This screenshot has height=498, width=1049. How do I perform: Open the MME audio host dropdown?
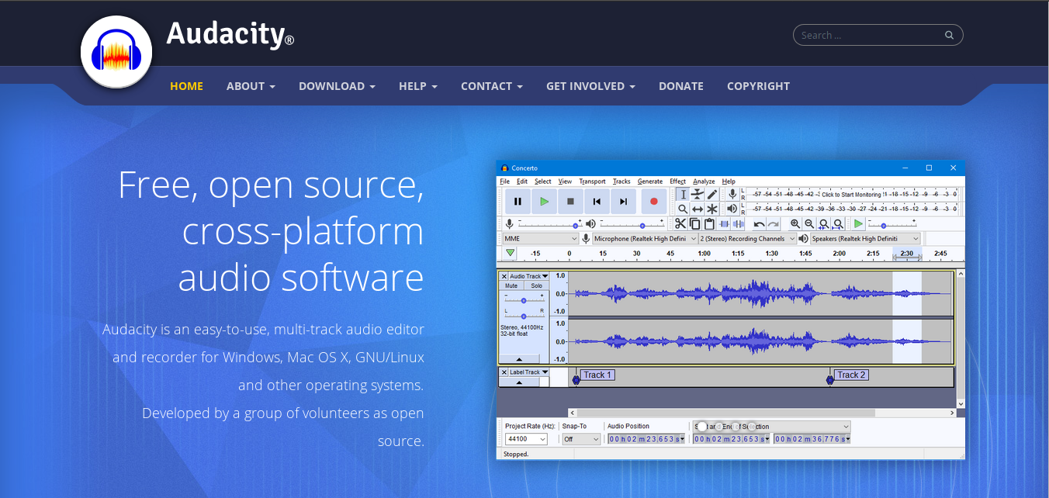(541, 239)
